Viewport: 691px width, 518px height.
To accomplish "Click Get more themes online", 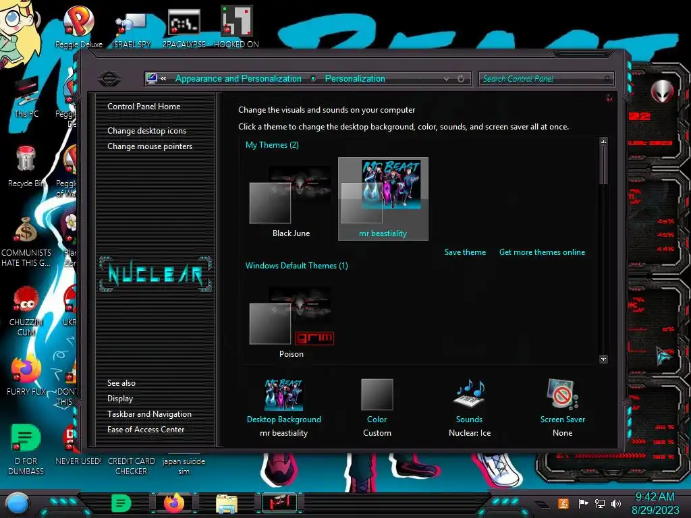I will click(542, 252).
